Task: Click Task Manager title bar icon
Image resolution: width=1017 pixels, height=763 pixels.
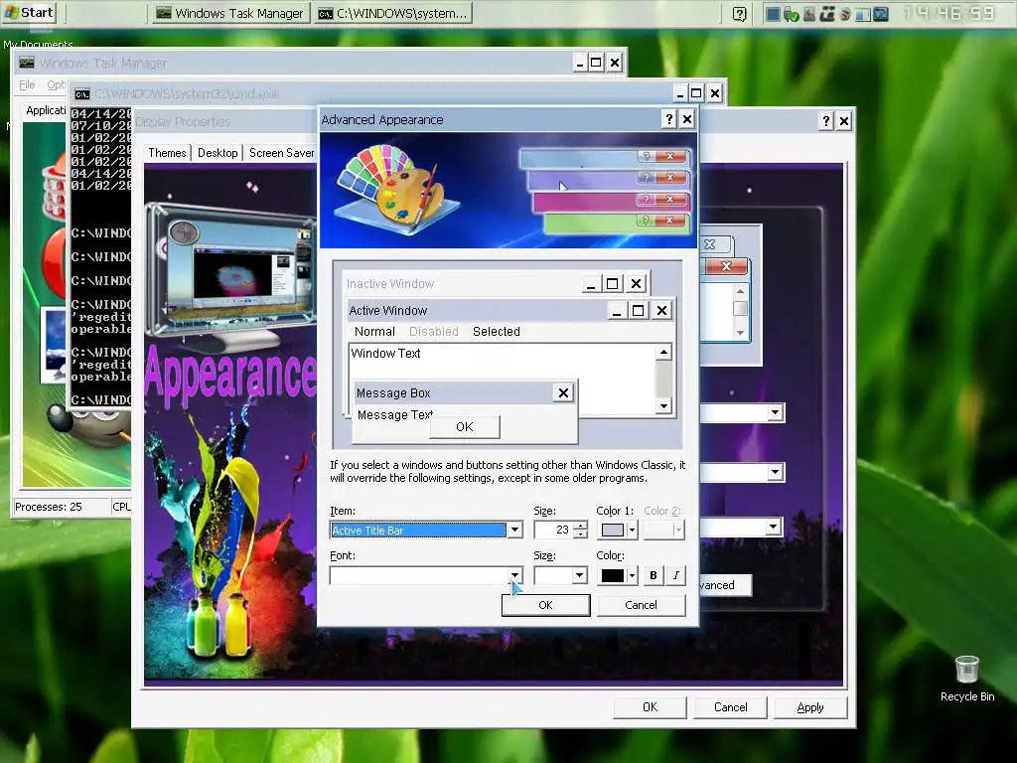Action: point(27,63)
